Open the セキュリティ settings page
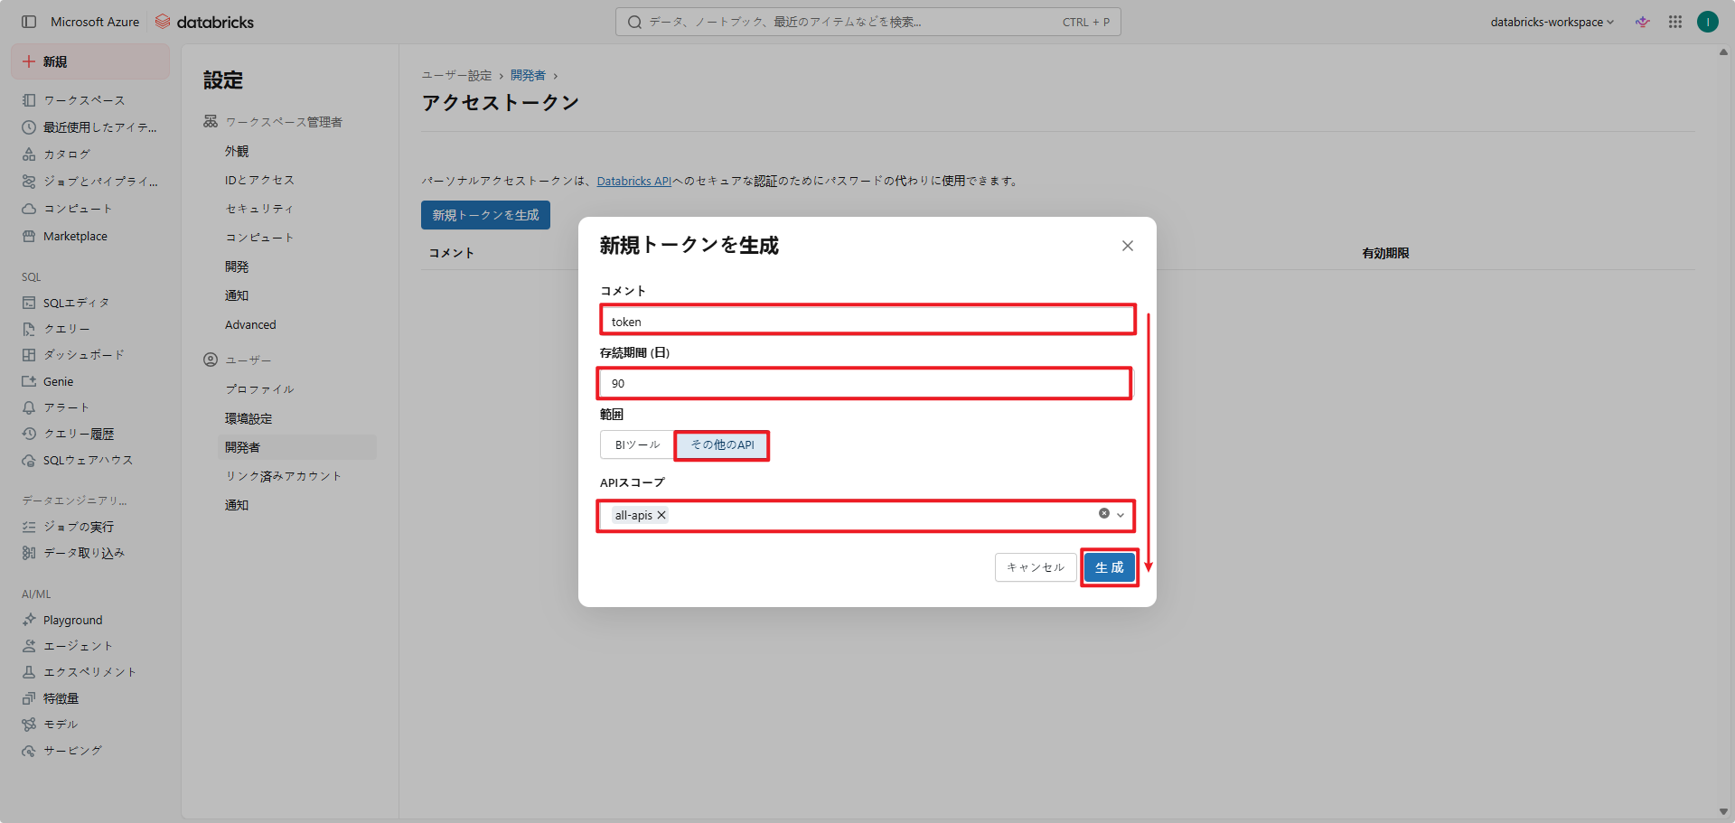1735x823 pixels. click(x=259, y=209)
